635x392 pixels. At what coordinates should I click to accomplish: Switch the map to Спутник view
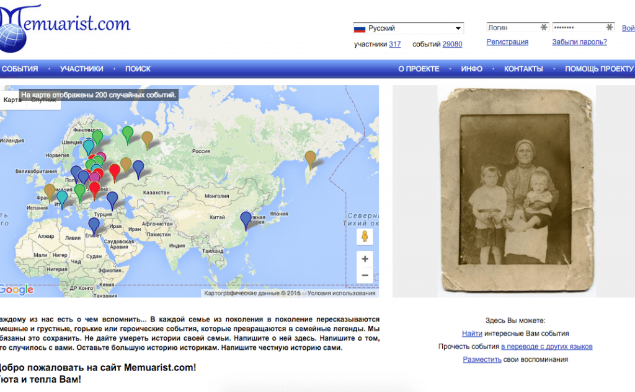tap(44, 100)
